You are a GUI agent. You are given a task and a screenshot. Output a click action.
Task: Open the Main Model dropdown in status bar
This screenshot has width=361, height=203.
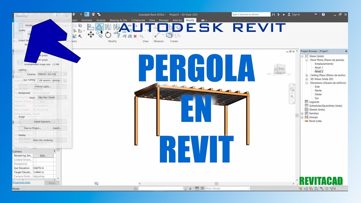(x=227, y=189)
